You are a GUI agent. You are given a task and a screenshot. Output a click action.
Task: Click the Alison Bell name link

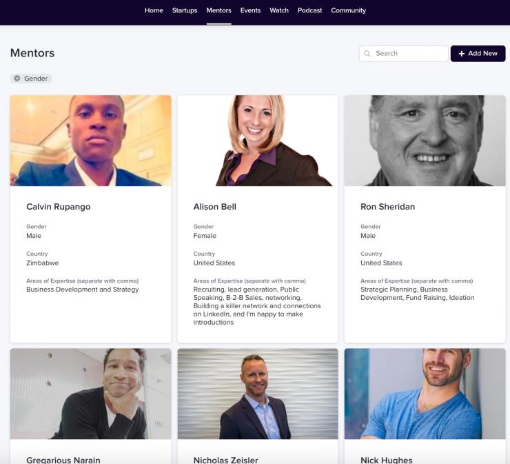pyautogui.click(x=214, y=207)
